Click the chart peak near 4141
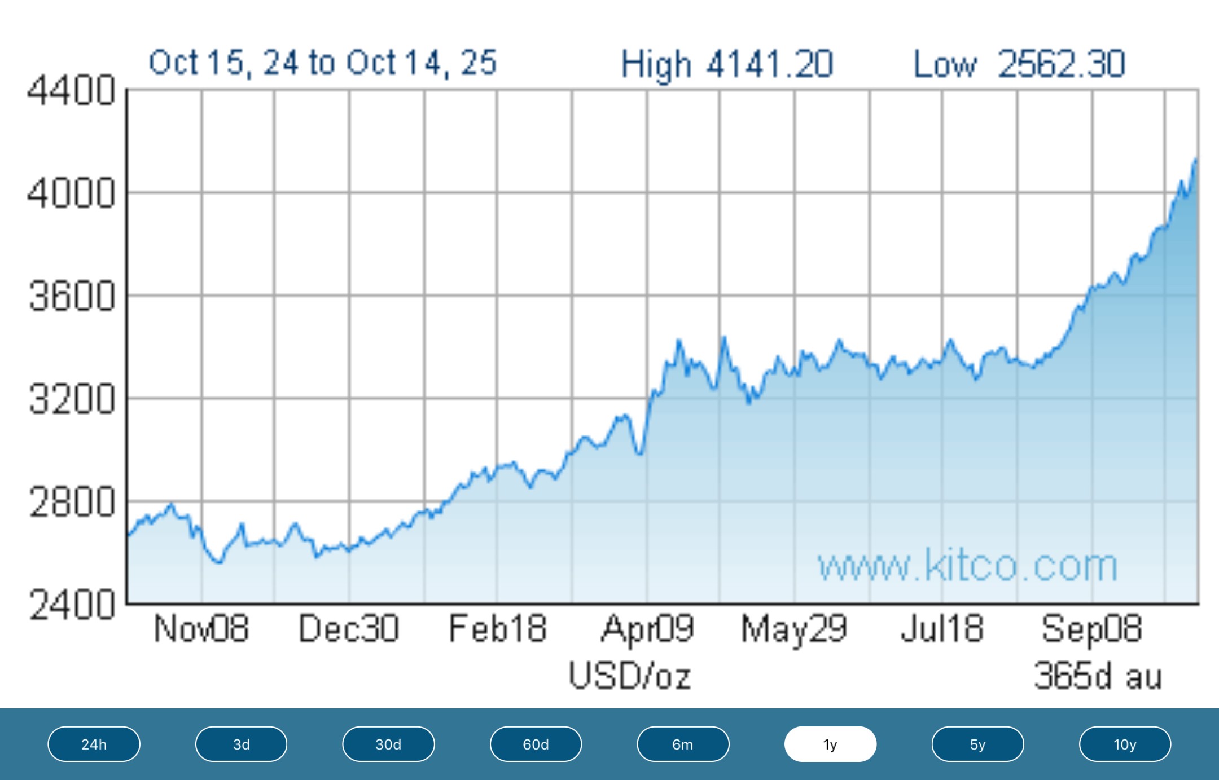 (1195, 161)
